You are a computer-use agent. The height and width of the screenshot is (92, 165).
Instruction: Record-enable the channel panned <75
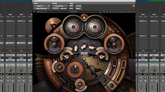[12, 77]
